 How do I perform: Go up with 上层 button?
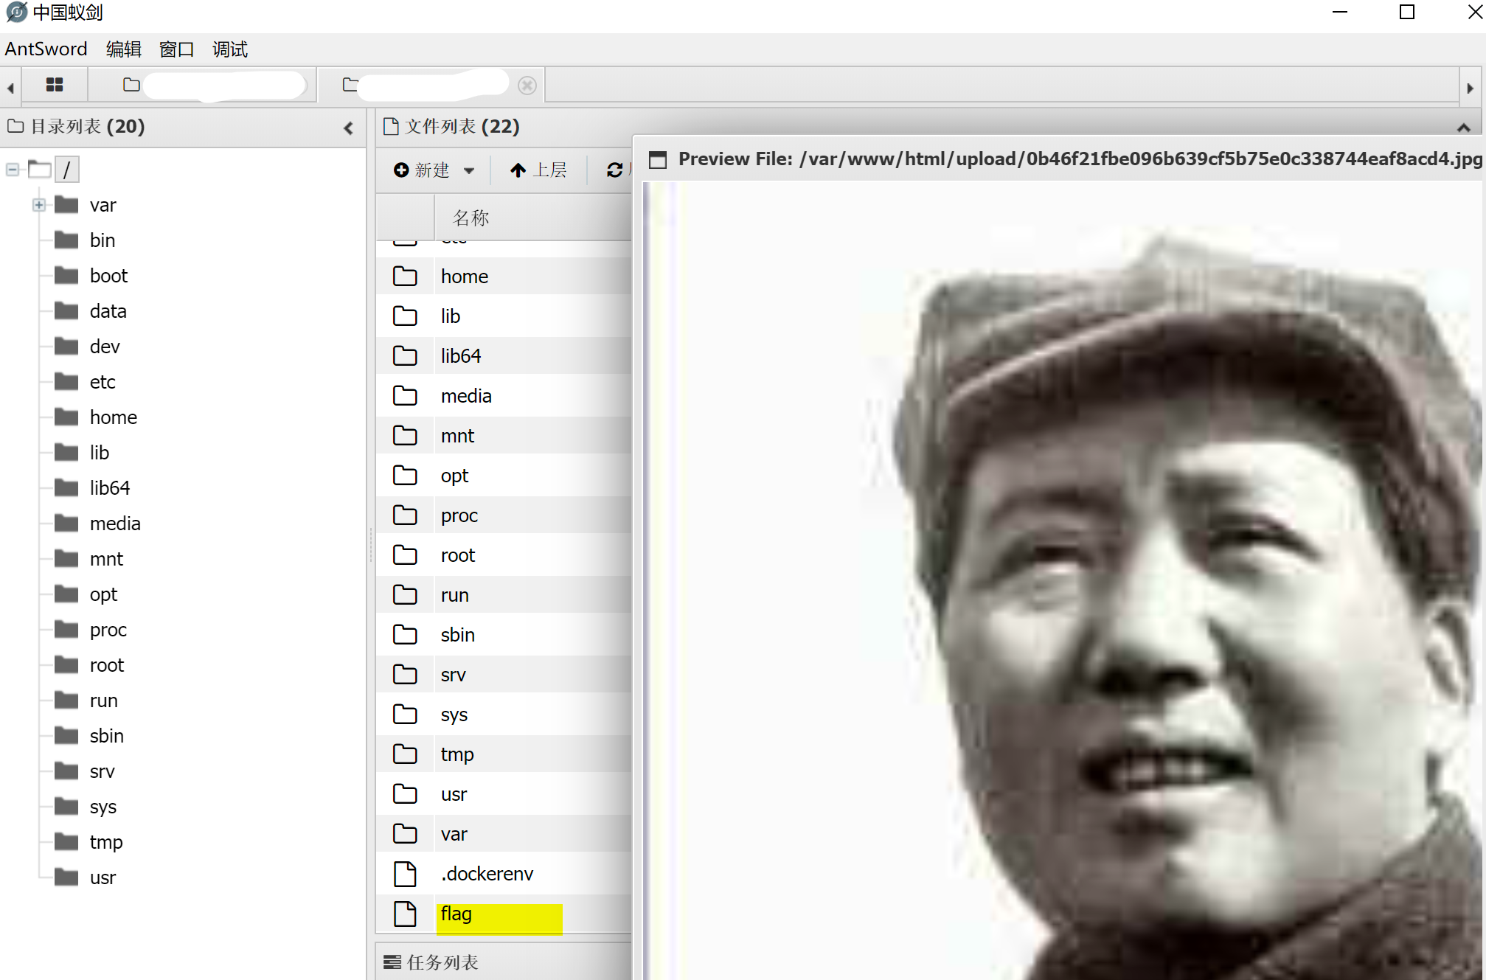[538, 170]
